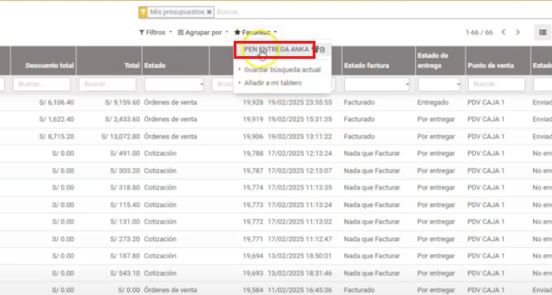
Task: Open the Estado column filter select
Action: 174,84
